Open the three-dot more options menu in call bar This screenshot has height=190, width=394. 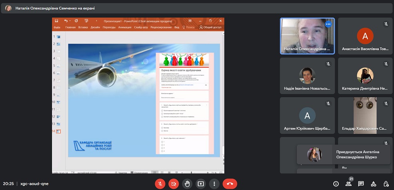coord(214,184)
